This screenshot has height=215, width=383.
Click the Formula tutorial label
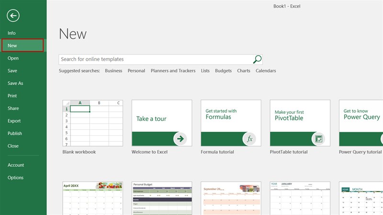217,152
